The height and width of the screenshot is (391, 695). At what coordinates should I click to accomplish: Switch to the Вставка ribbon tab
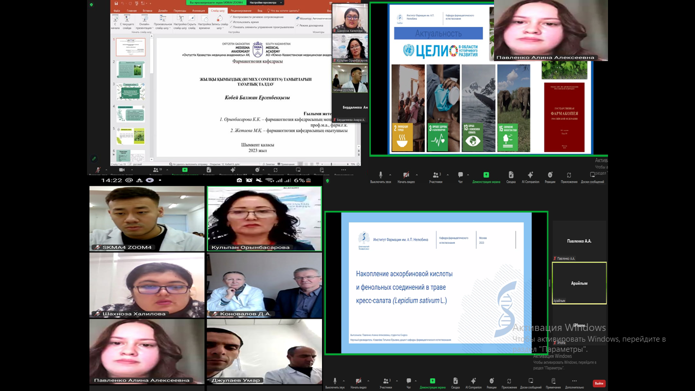(148, 10)
